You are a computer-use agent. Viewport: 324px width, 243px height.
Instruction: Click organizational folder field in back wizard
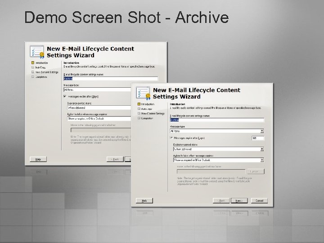pos(101,130)
